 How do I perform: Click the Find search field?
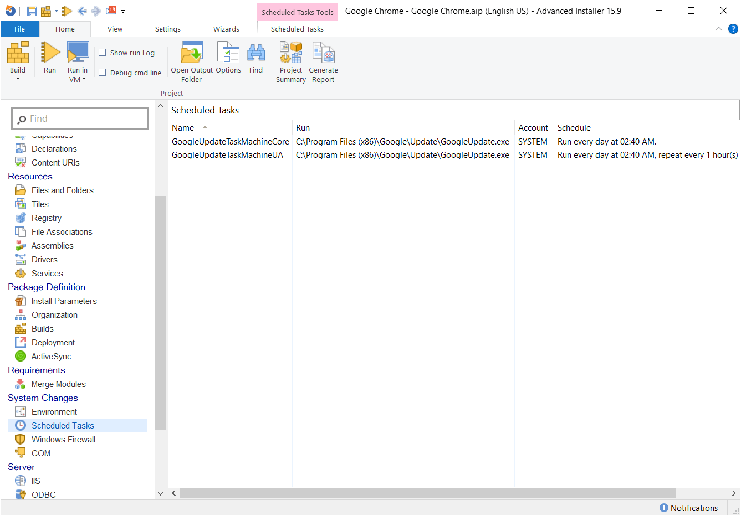point(80,118)
